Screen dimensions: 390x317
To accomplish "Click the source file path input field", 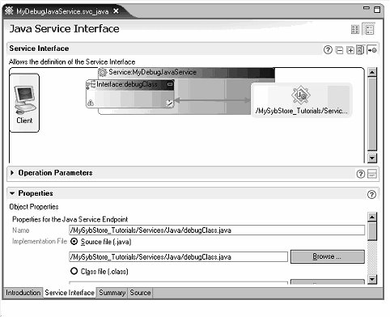I will 178,256.
